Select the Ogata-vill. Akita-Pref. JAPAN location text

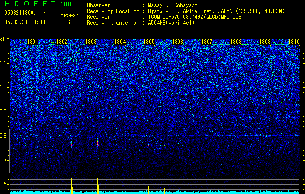pyautogui.click(x=216, y=11)
